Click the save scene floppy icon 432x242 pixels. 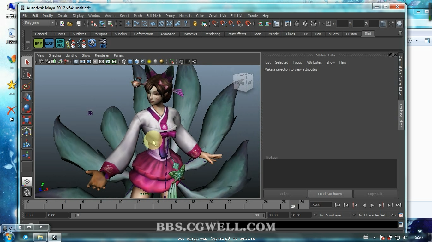pos(79,24)
